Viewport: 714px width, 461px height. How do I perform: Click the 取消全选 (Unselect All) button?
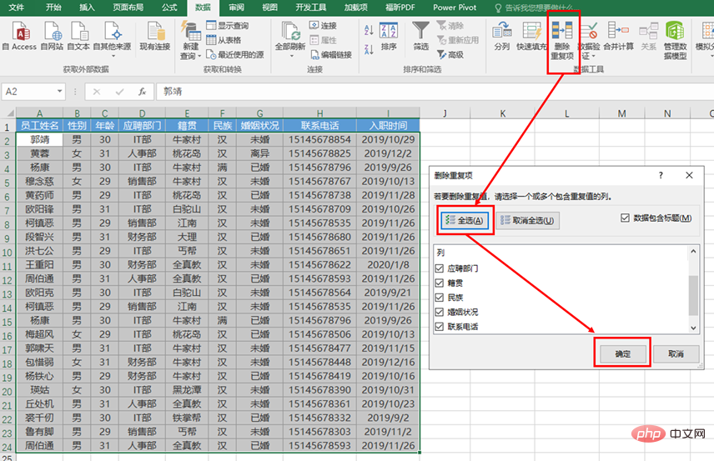click(527, 220)
